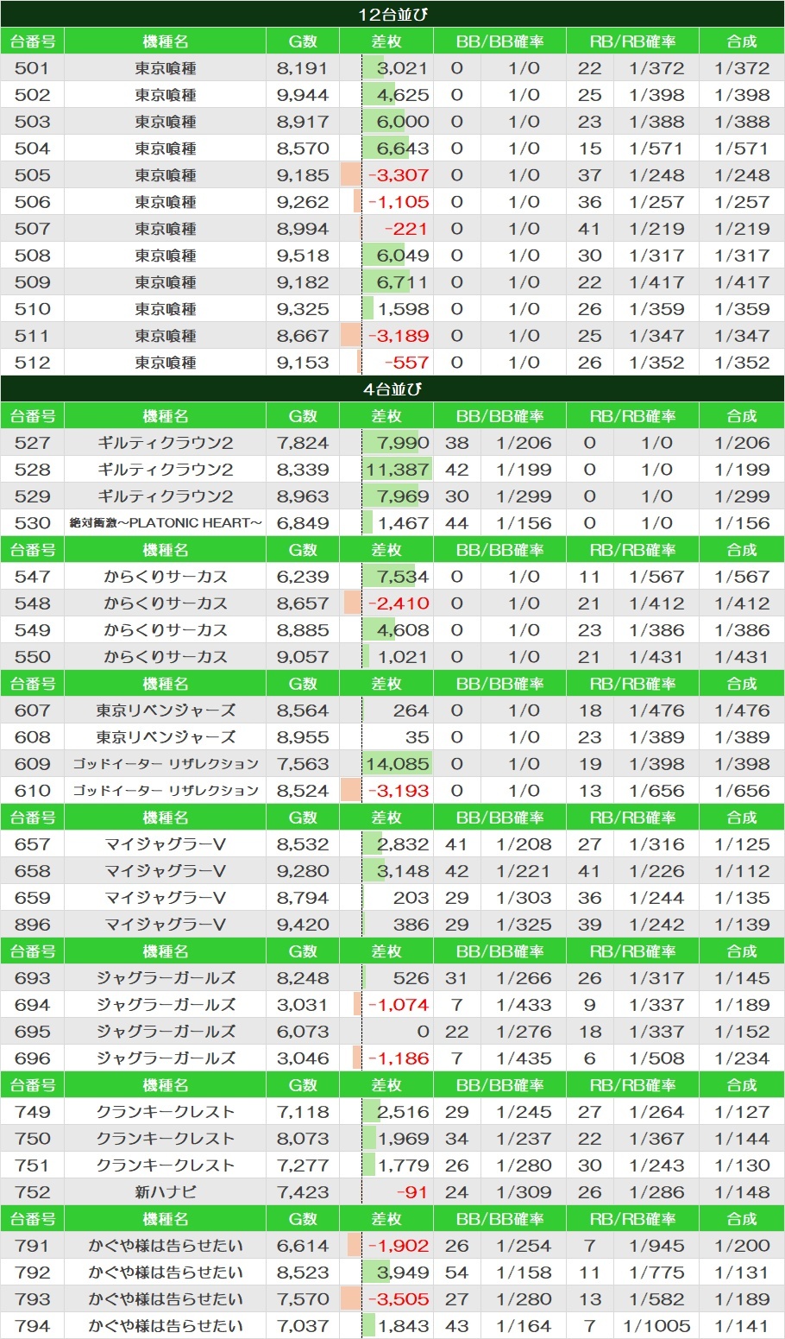785x1339 pixels.
Task: Click 差枚 -3,505 in row 793
Action: 399,1299
